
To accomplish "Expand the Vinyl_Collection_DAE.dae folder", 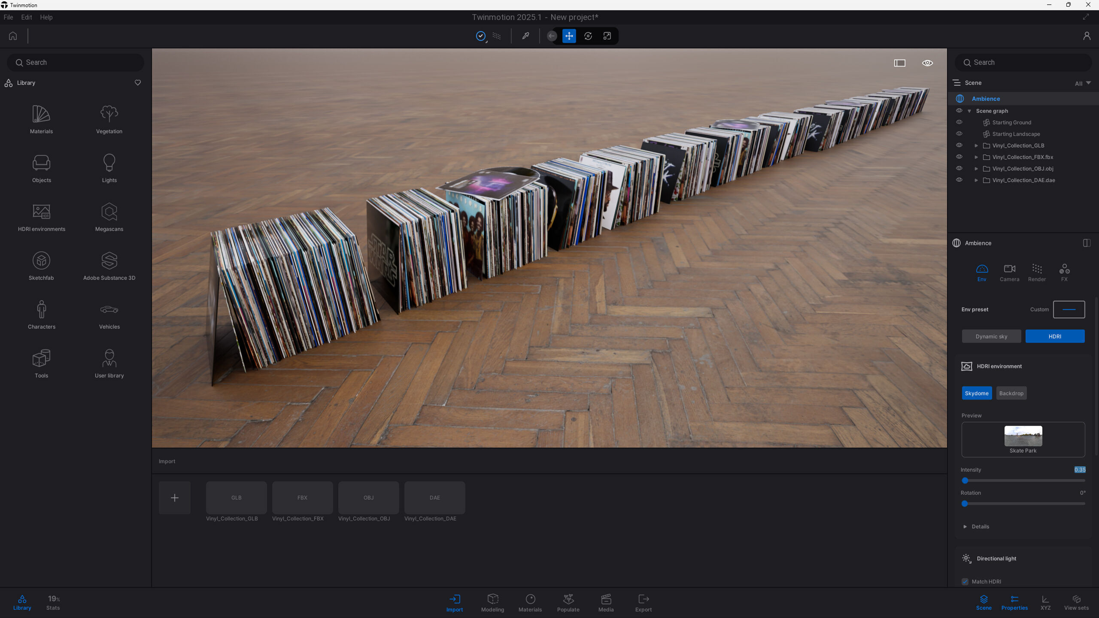I will click(x=976, y=181).
